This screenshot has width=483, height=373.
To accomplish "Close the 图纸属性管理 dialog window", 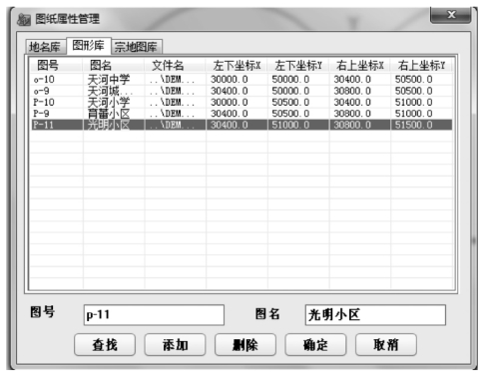I will (451, 15).
